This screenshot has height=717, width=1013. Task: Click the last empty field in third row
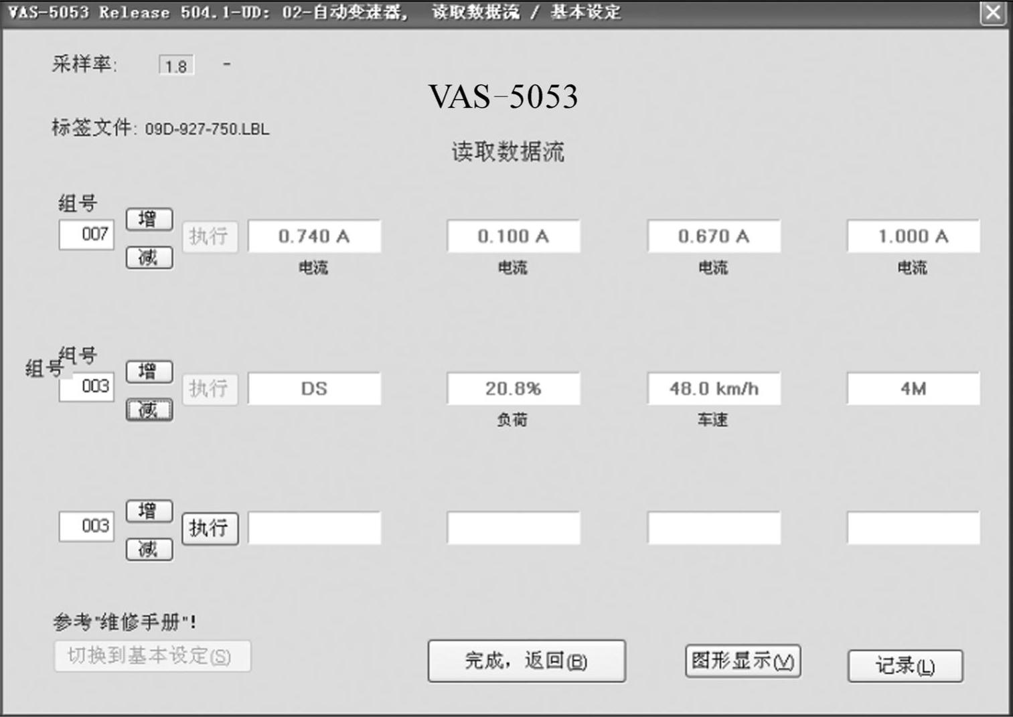pos(913,528)
